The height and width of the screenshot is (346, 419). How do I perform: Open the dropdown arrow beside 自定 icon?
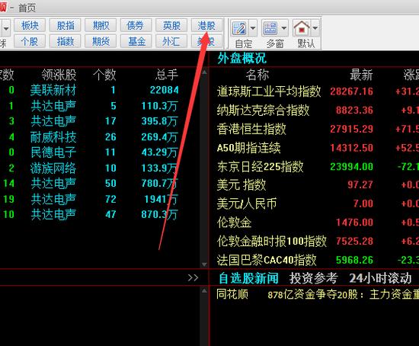coord(253,27)
